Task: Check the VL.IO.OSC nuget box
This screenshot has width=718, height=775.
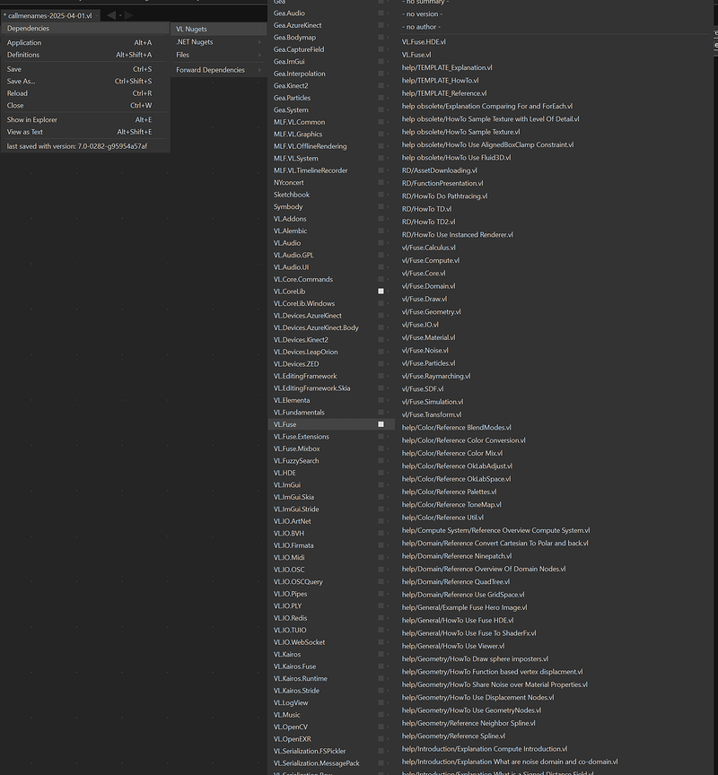Action: click(381, 570)
